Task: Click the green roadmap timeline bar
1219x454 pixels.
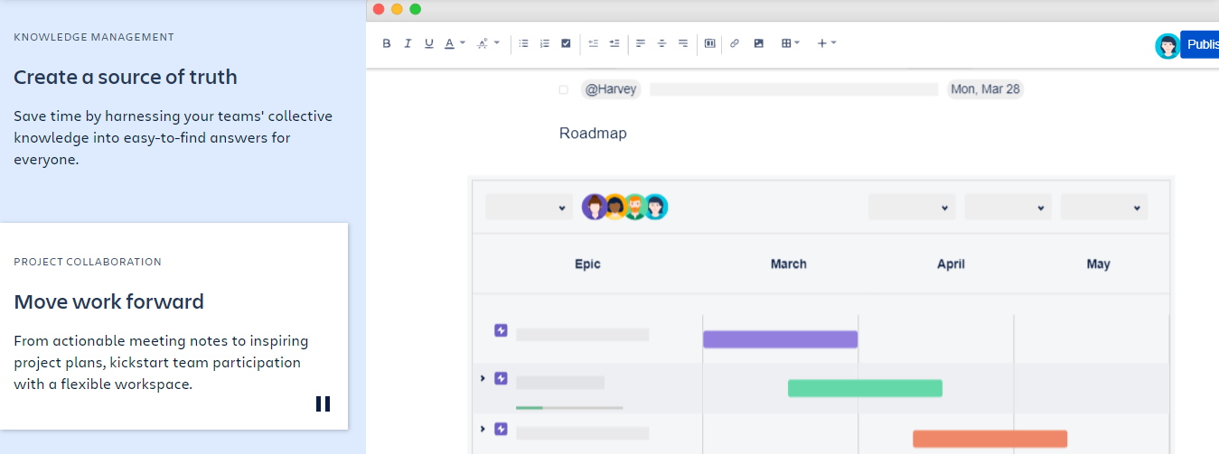Action: coord(865,388)
